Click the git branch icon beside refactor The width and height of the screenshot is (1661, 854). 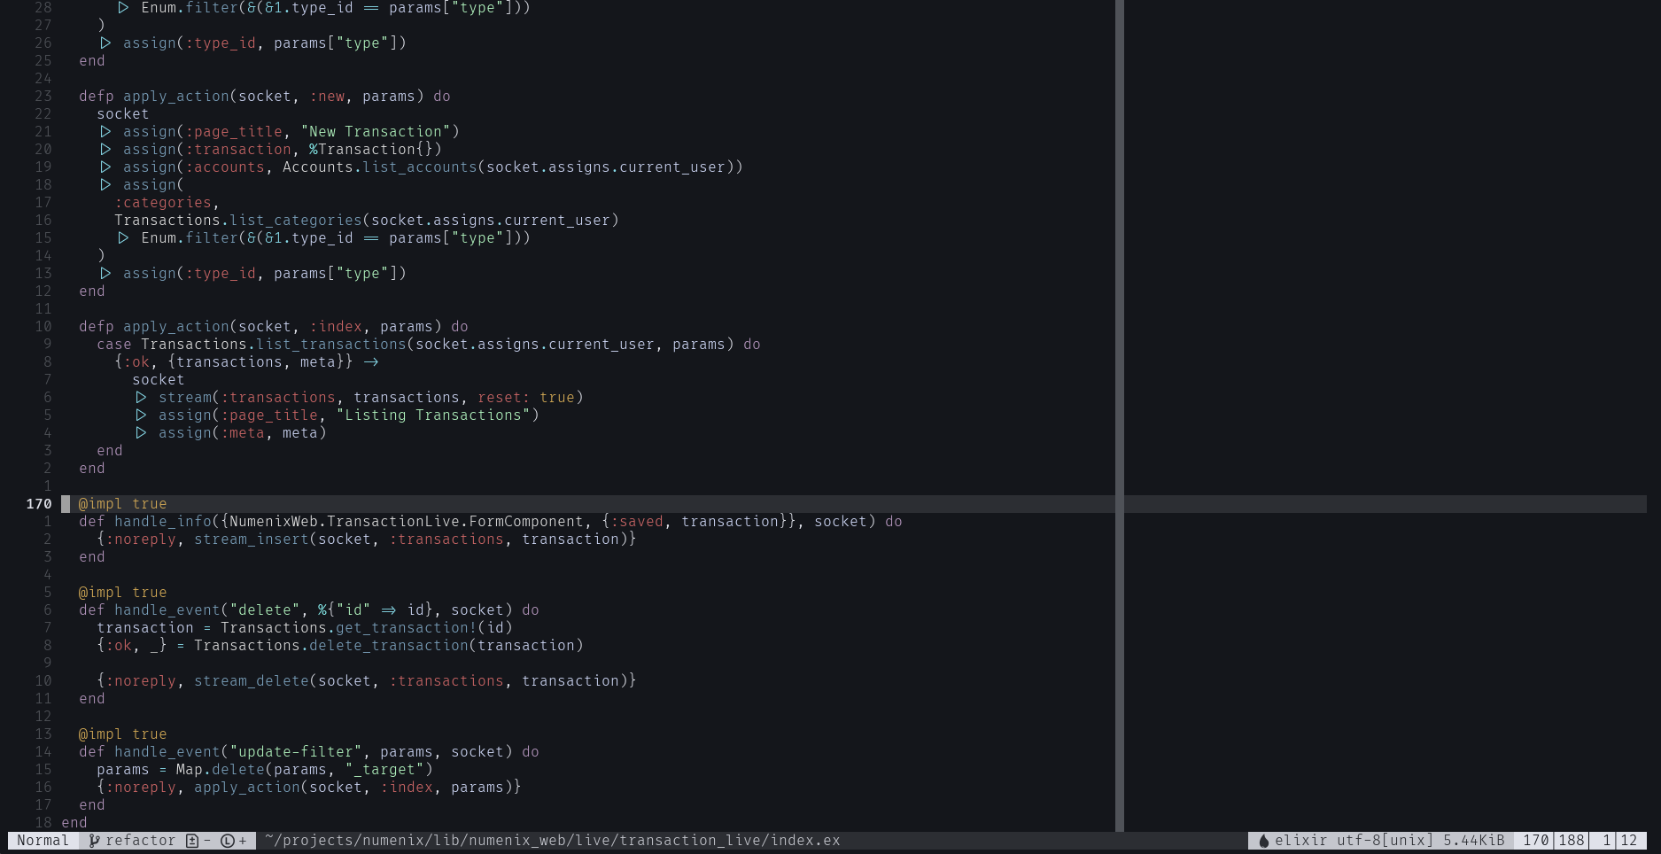click(x=94, y=841)
